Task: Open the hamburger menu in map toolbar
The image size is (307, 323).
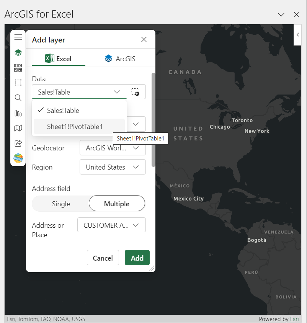Action: point(18,37)
